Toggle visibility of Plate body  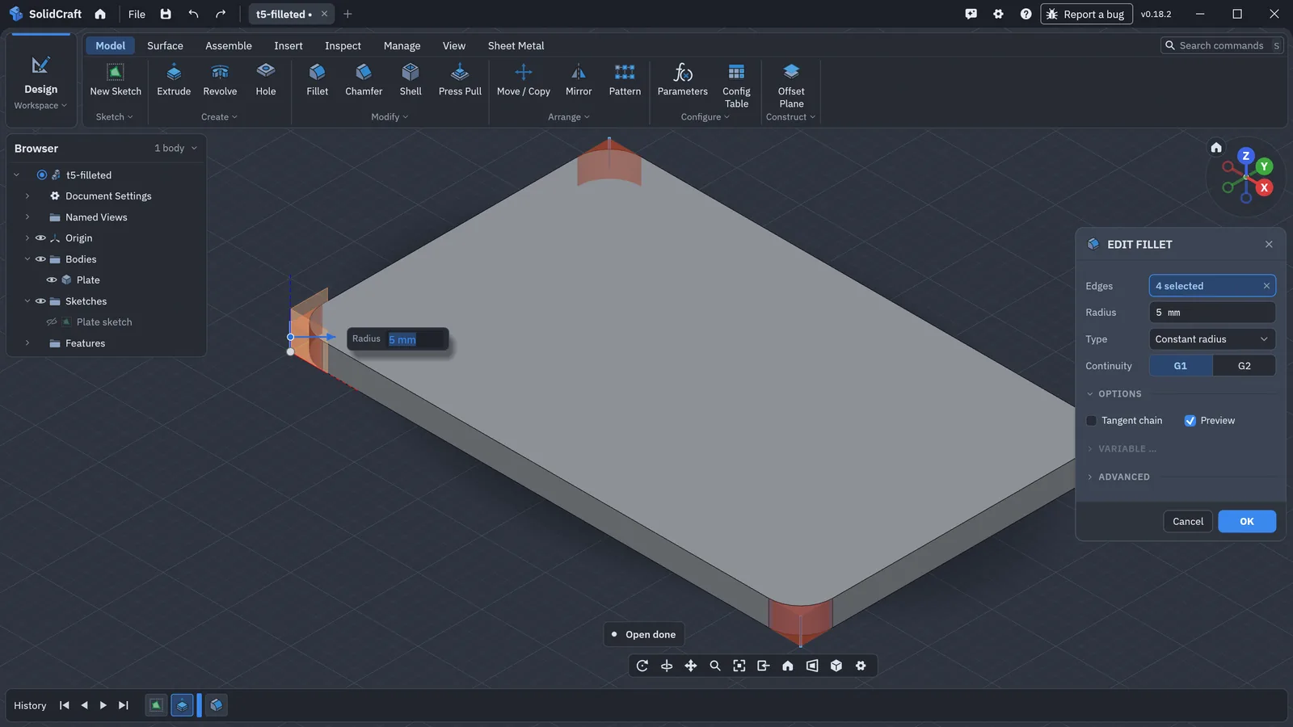click(52, 280)
